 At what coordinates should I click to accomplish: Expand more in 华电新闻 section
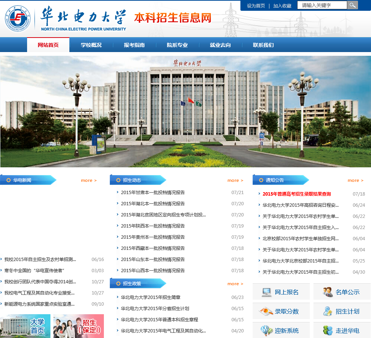coord(89,180)
